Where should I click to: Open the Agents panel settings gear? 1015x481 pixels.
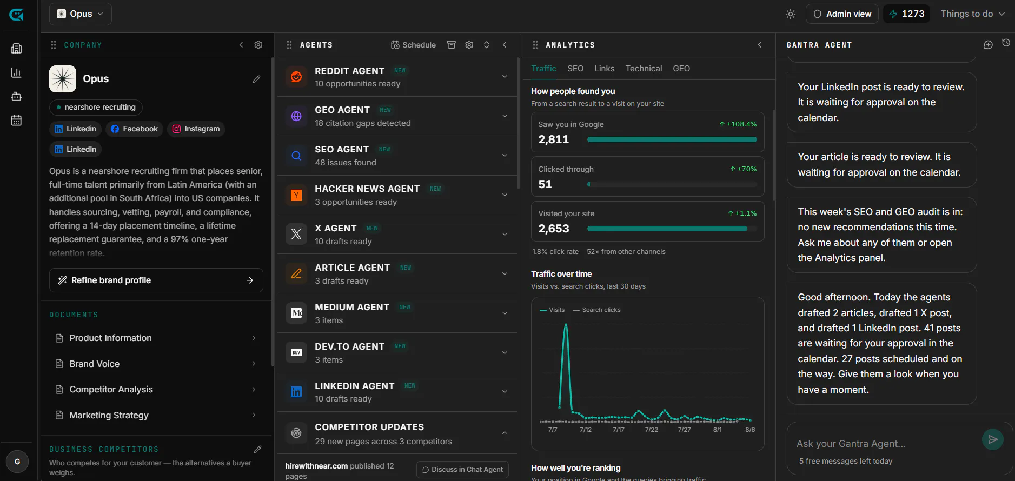(469, 45)
